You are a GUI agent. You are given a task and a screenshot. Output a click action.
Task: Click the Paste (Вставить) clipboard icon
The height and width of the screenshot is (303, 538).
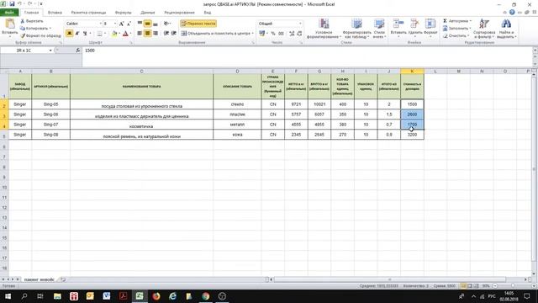pos(9,24)
